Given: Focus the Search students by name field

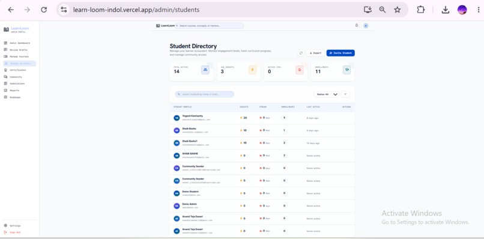Looking at the screenshot, I should (x=204, y=94).
